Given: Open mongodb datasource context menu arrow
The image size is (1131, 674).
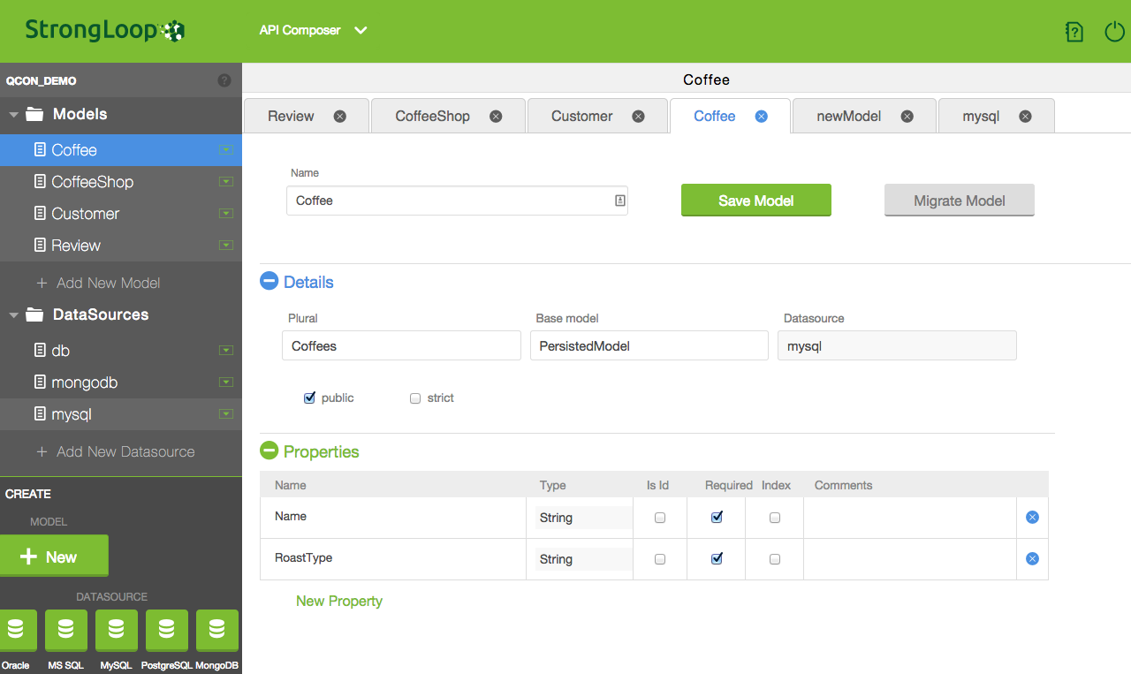Looking at the screenshot, I should (x=225, y=382).
